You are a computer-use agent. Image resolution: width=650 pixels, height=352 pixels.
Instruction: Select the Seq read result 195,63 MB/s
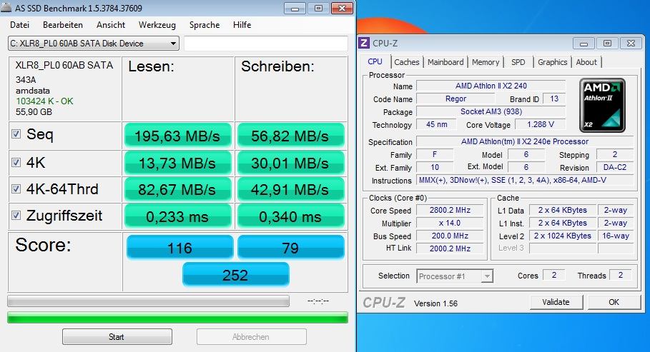coord(177,136)
